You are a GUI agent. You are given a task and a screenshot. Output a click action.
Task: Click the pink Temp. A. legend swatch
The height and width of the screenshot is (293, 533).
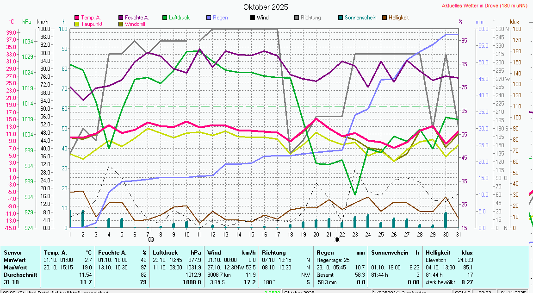77,18
